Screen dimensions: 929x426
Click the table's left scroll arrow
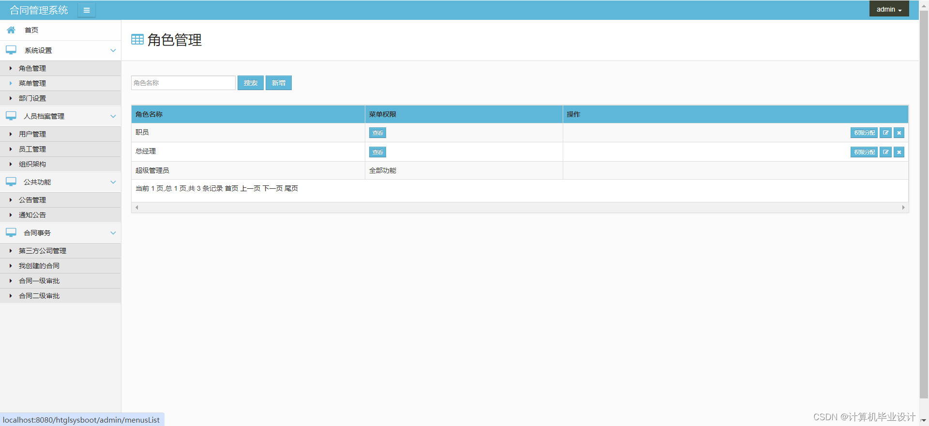[137, 207]
